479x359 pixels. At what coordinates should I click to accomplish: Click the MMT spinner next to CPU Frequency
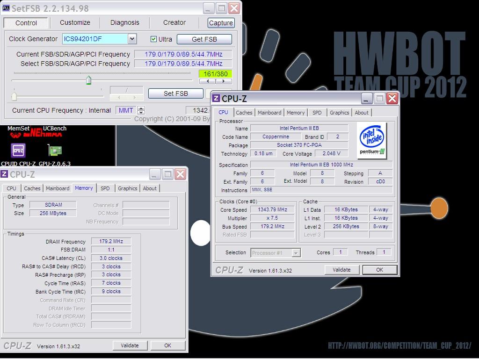click(x=141, y=110)
